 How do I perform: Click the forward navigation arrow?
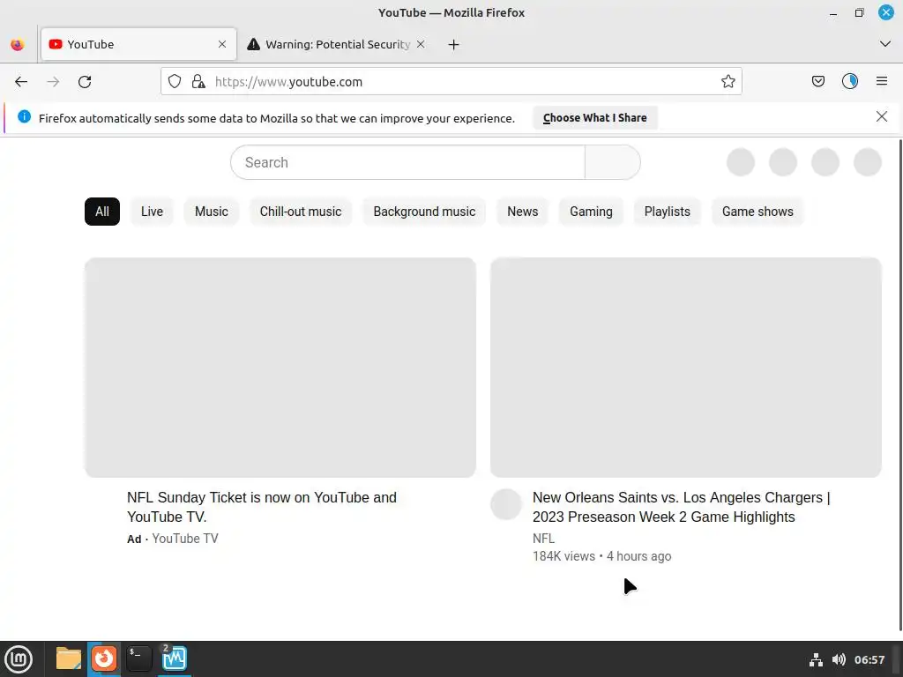coord(53,82)
